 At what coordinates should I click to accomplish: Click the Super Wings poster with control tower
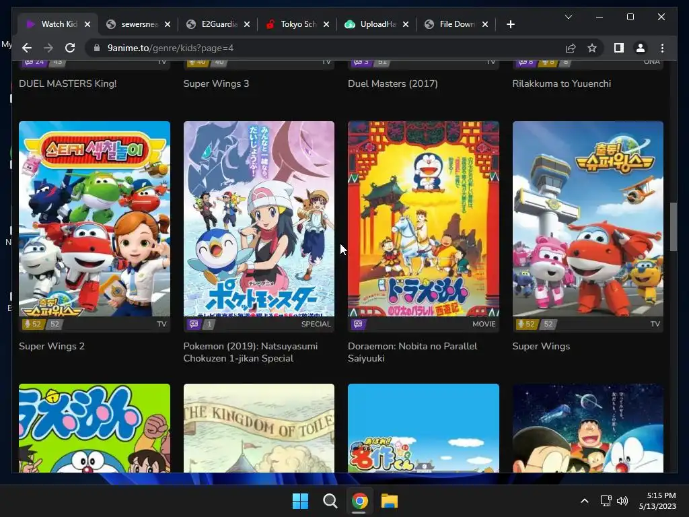click(588, 219)
